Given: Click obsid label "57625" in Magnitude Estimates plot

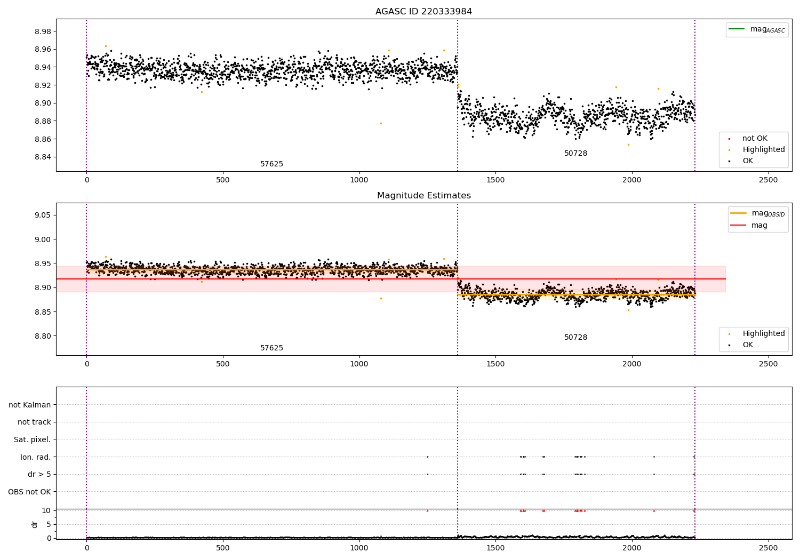Looking at the screenshot, I should point(271,348).
